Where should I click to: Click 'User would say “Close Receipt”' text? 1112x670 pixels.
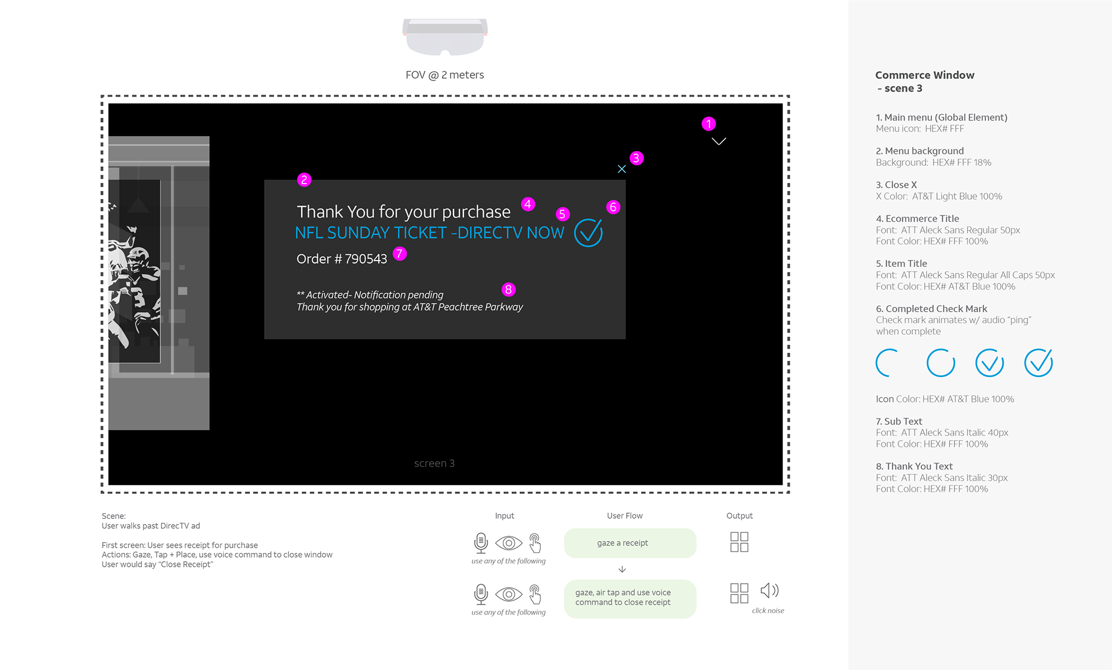157,564
